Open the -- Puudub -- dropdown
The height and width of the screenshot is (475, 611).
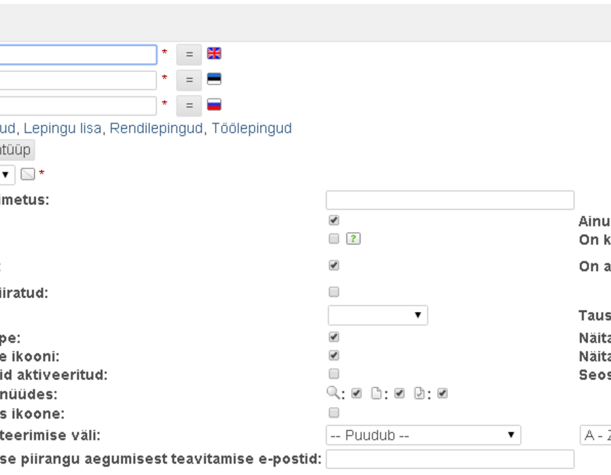[423, 435]
